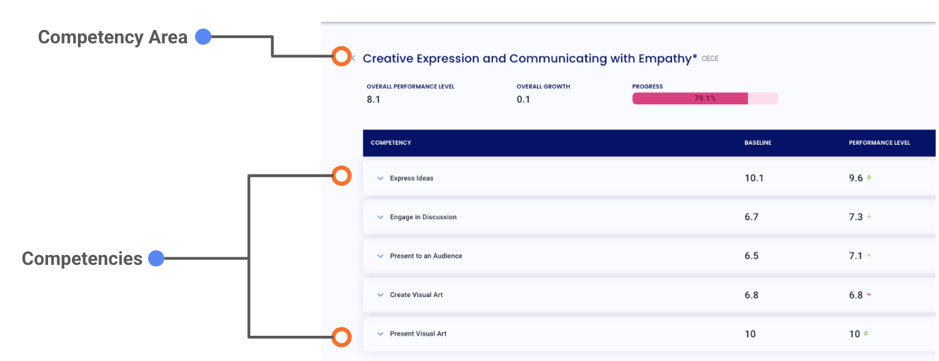Expand the Create Visual Art row
This screenshot has width=939, height=361.
point(380,295)
